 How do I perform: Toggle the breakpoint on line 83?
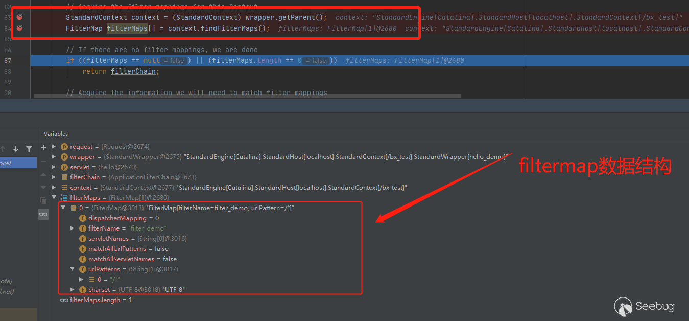pyautogui.click(x=19, y=17)
